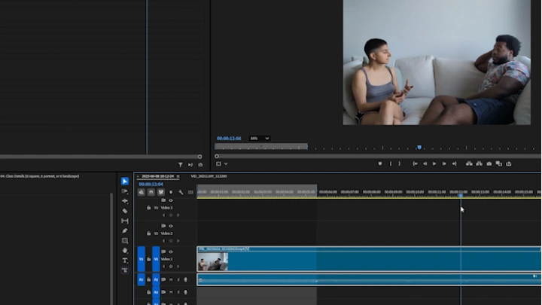Toggle V1 source patching button

pos(141,259)
